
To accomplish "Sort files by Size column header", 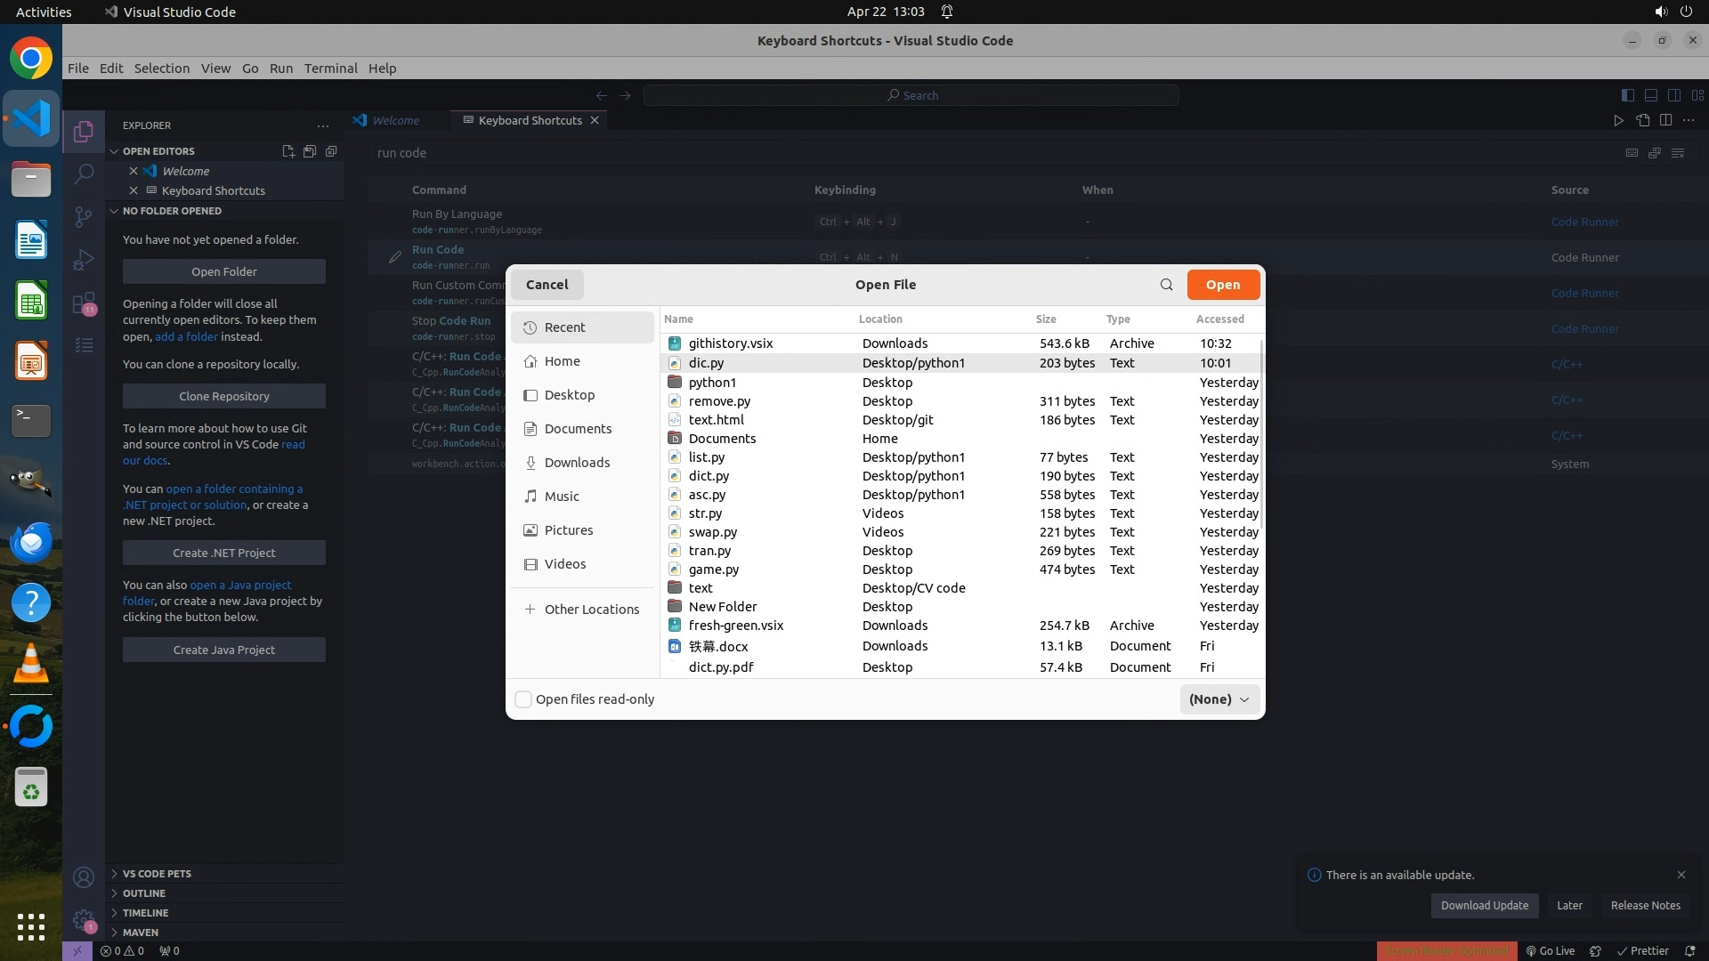I will coord(1046,319).
